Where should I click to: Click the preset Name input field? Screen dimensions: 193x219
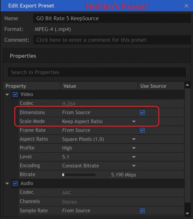tap(112, 18)
